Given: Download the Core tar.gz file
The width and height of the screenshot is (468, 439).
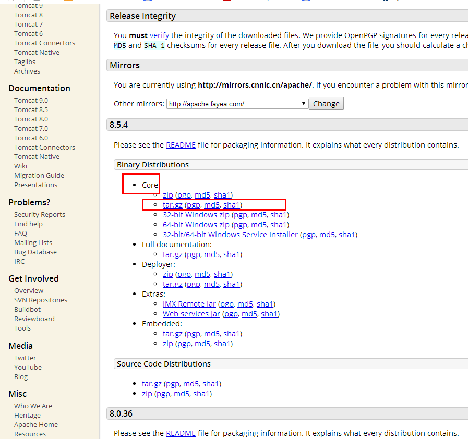Looking at the screenshot, I should pos(173,205).
